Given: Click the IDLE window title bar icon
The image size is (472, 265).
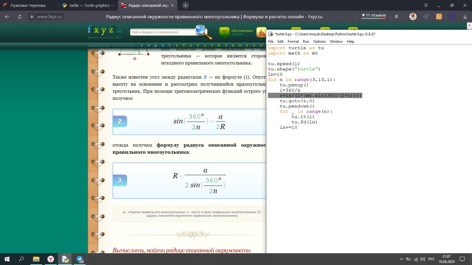Looking at the screenshot, I should 271,34.
